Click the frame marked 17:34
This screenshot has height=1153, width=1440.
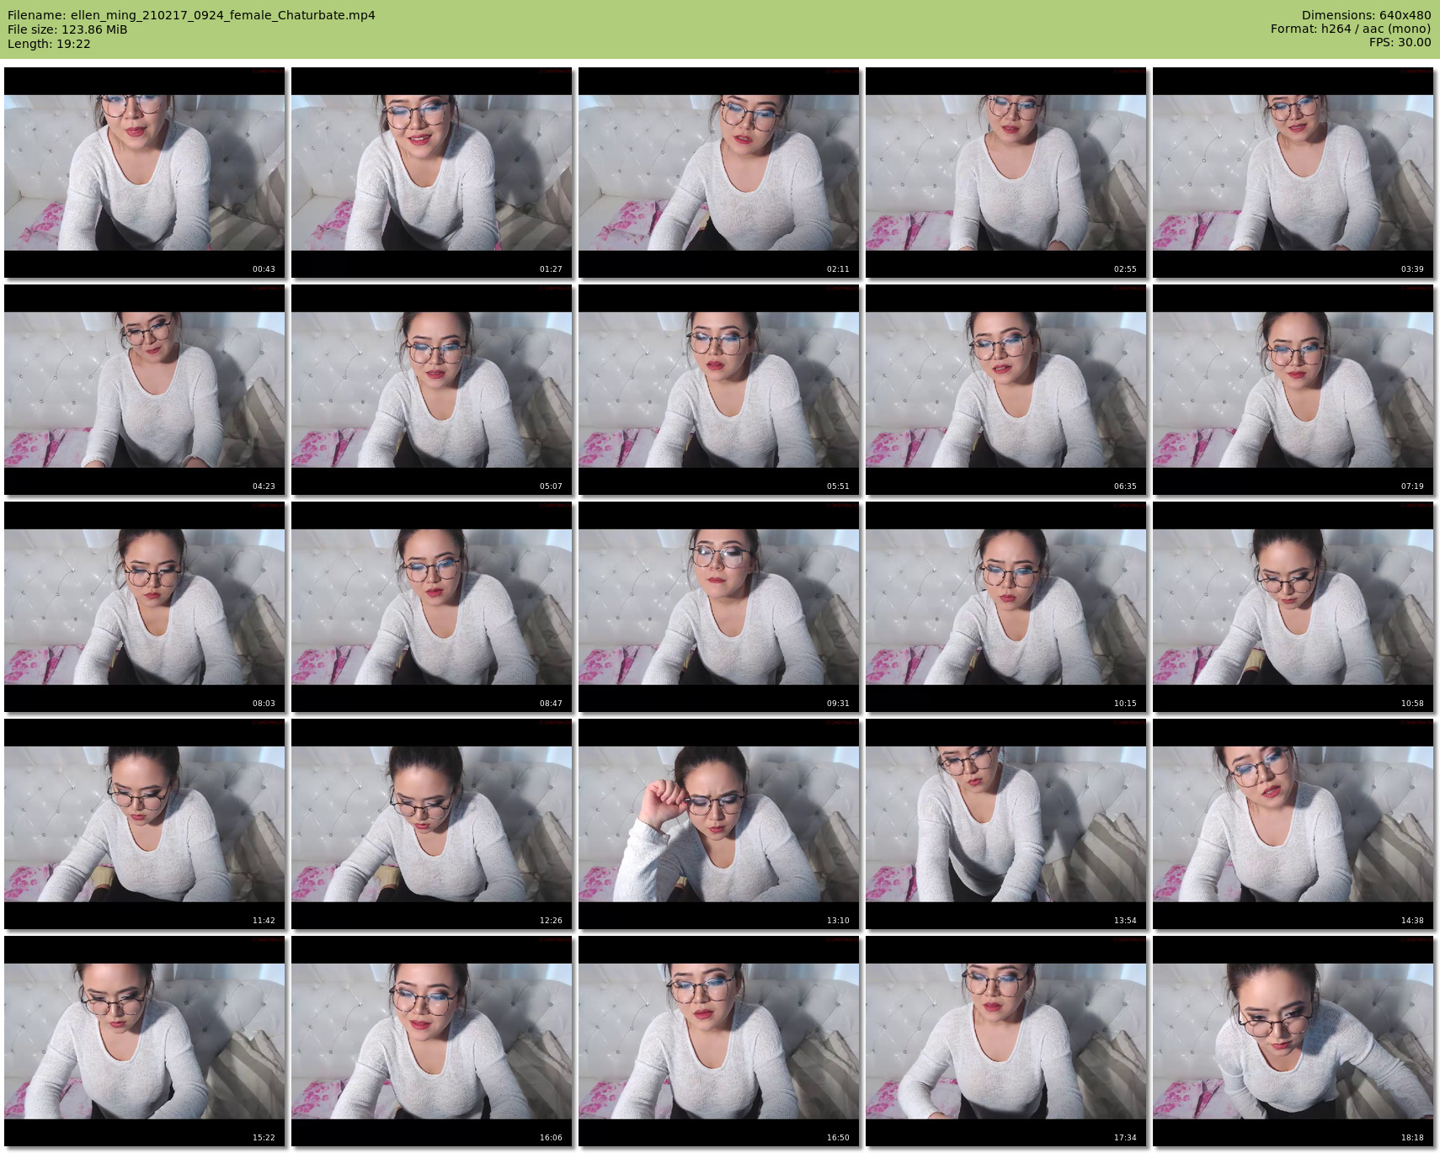pyautogui.click(x=1006, y=1041)
